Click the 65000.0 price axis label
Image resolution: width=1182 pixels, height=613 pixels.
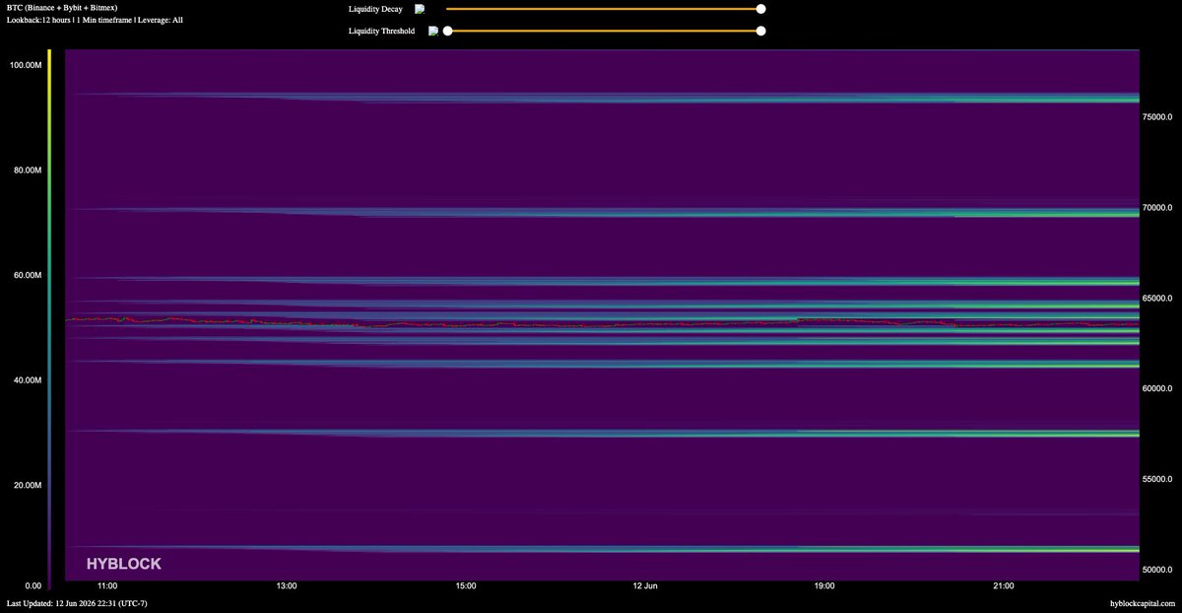pos(1159,298)
